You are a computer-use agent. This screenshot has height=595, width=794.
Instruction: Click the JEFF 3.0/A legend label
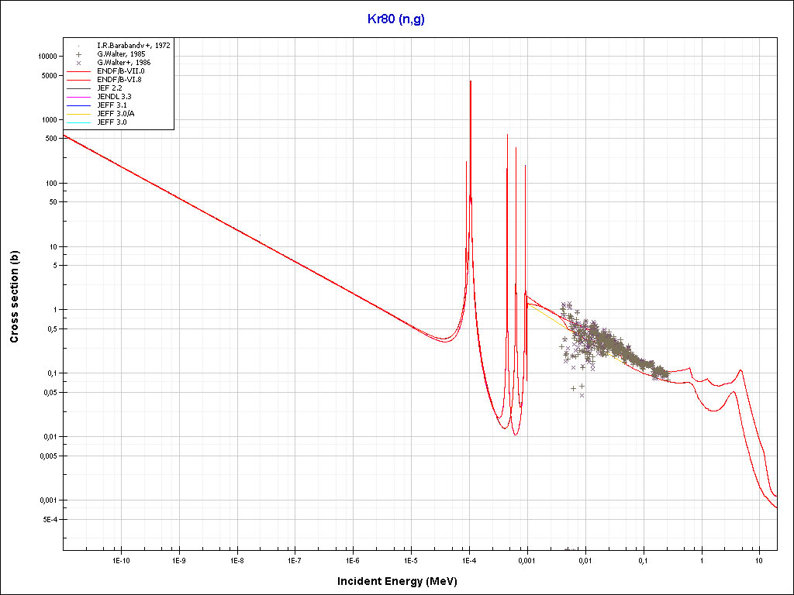pos(116,114)
